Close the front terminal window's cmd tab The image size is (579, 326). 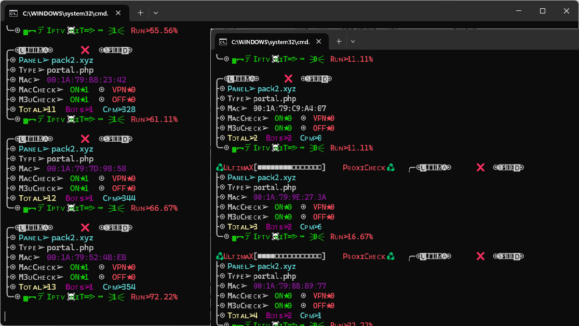coord(318,42)
